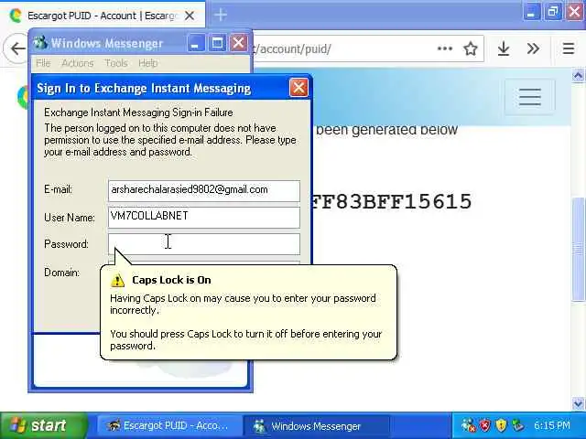The image size is (586, 439).
Task: Click the red security alert tray icon
Action: point(484,425)
